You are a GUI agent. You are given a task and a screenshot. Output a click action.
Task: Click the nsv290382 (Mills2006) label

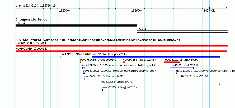point(139,60)
